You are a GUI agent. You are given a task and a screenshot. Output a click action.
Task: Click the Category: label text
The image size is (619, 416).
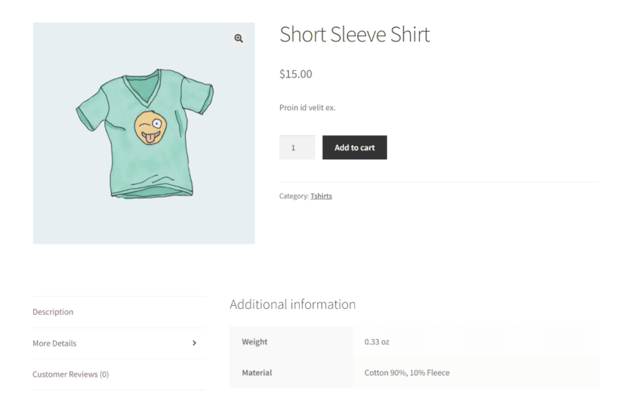294,196
